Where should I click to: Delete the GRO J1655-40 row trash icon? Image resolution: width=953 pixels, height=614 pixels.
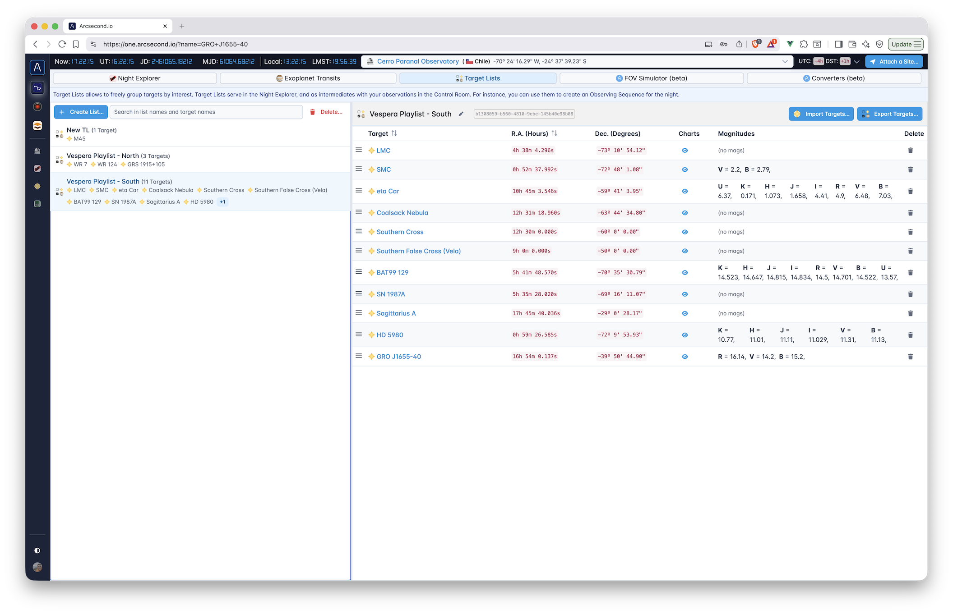[910, 357]
